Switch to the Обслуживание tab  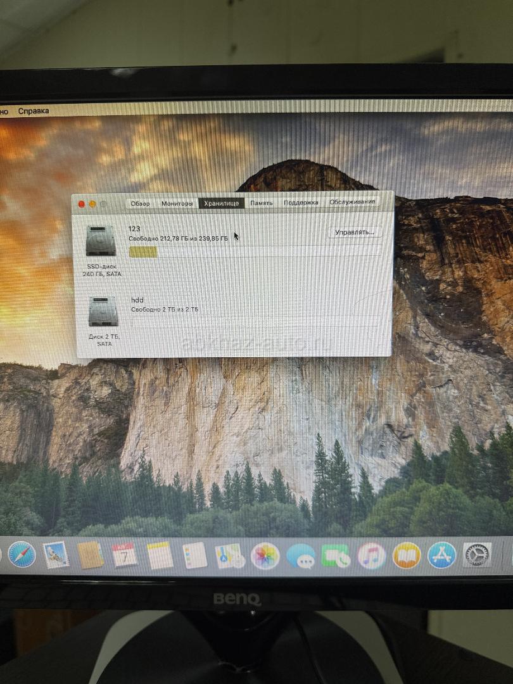click(352, 202)
